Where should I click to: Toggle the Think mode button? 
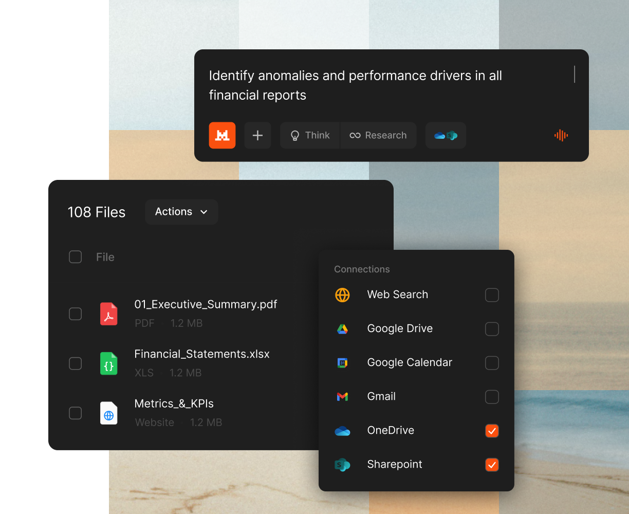tap(310, 135)
